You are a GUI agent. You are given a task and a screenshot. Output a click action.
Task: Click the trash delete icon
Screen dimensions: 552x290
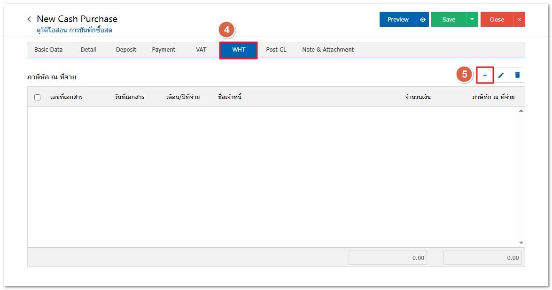click(x=517, y=75)
